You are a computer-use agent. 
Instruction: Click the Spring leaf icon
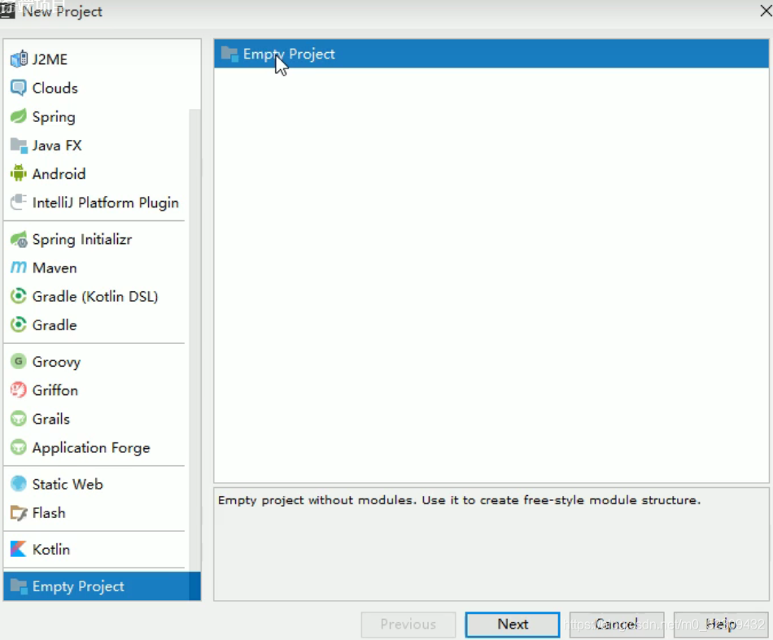pyautogui.click(x=19, y=117)
